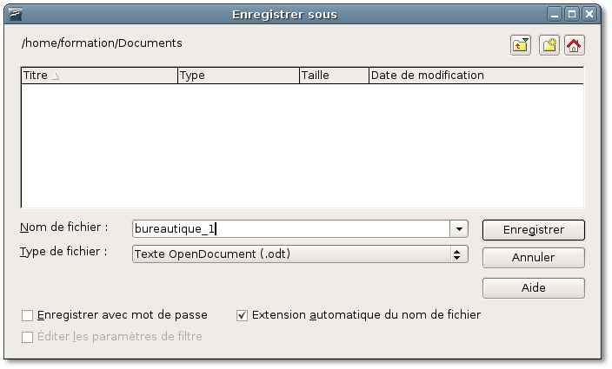The height and width of the screenshot is (369, 612).
Task: Go to default home directory icon
Action: click(574, 45)
